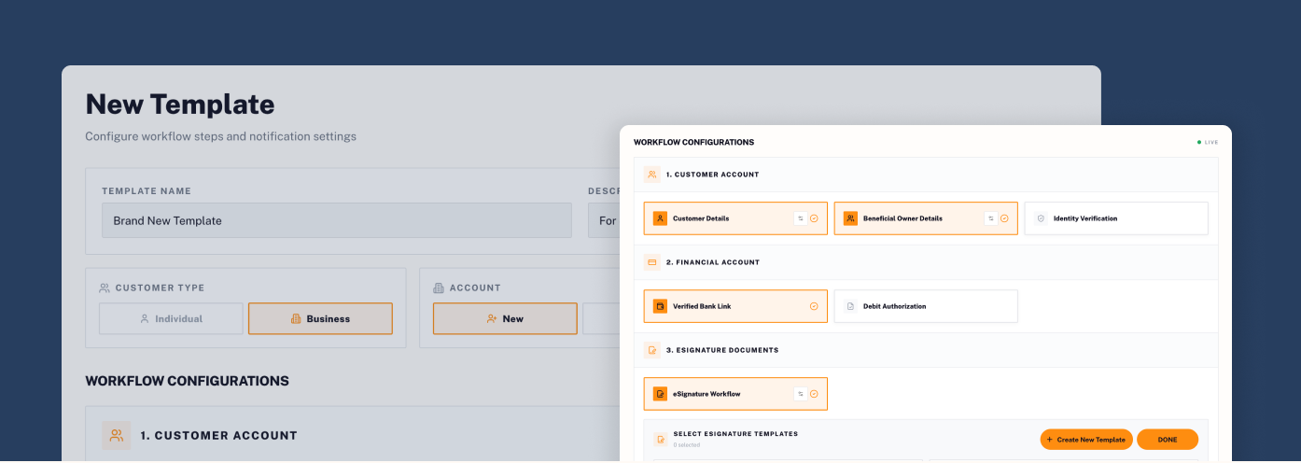Select the Business customer type
The width and height of the screenshot is (1301, 463).
320,318
